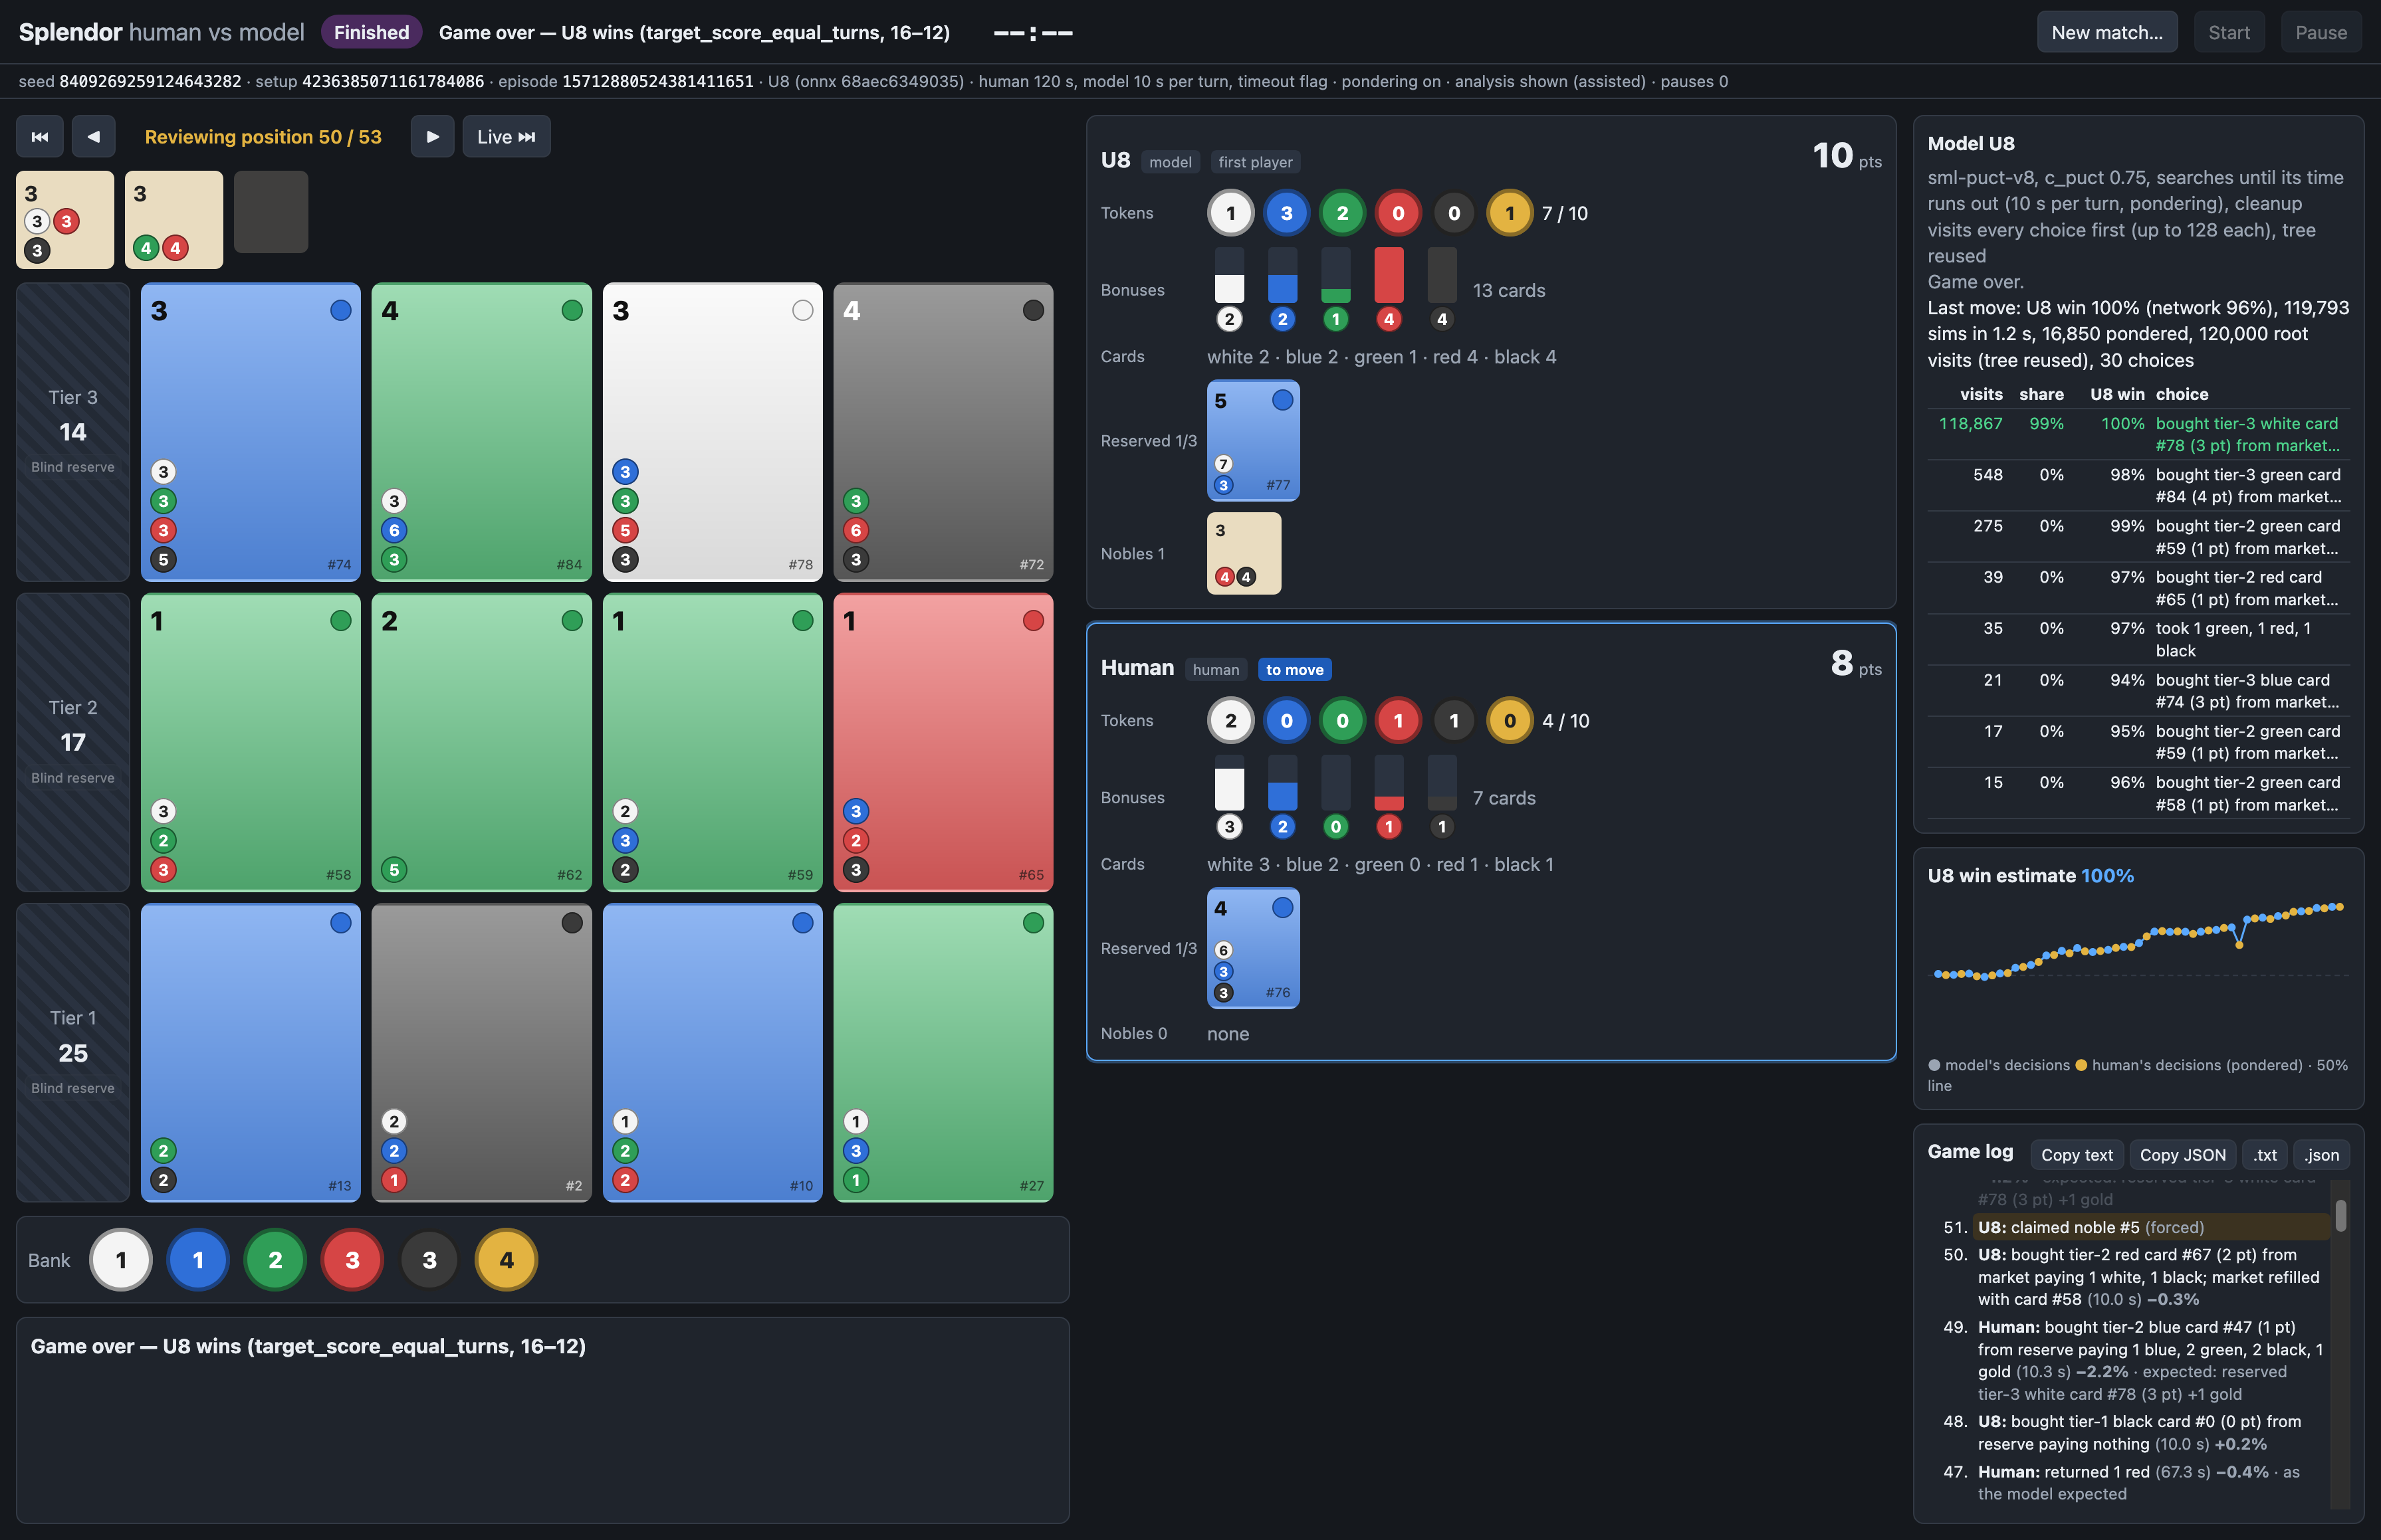Take a red token from the Bank
This screenshot has width=2381, height=1540.
pyautogui.click(x=352, y=1260)
